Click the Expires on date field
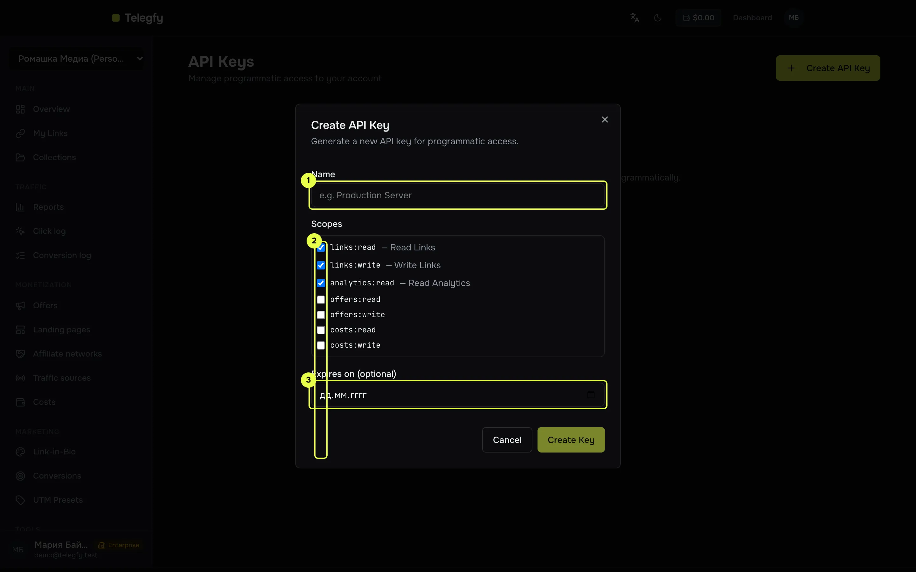The width and height of the screenshot is (916, 572). click(458, 395)
